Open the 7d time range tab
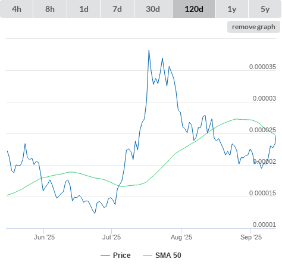Image resolution: width=282 pixels, height=271 pixels. (117, 9)
